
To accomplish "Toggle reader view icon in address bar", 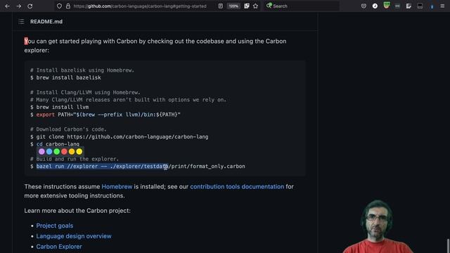I will [220, 6].
